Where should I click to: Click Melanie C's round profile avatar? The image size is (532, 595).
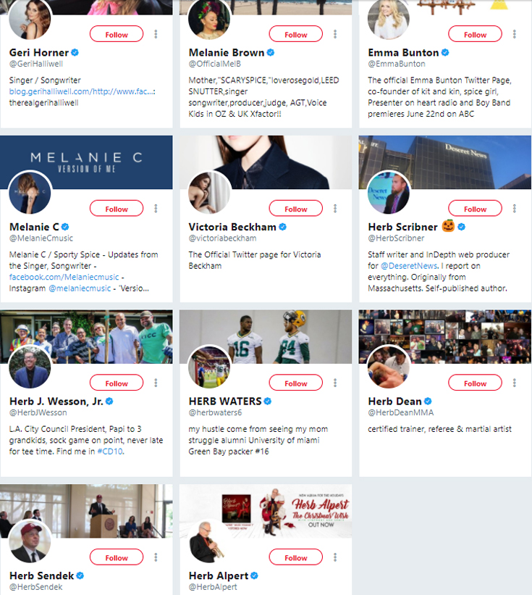pos(30,193)
